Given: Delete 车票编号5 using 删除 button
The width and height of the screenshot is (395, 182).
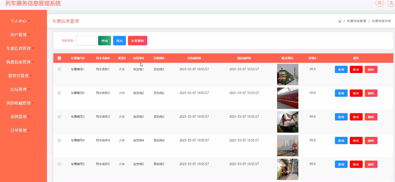Looking at the screenshot, I should pyautogui.click(x=371, y=164).
